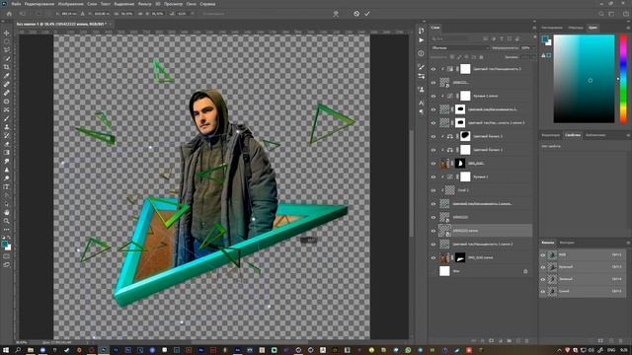Image resolution: width=632 pixels, height=355 pixels.
Task: Open the Paragraph panel icon
Action: click(422, 112)
